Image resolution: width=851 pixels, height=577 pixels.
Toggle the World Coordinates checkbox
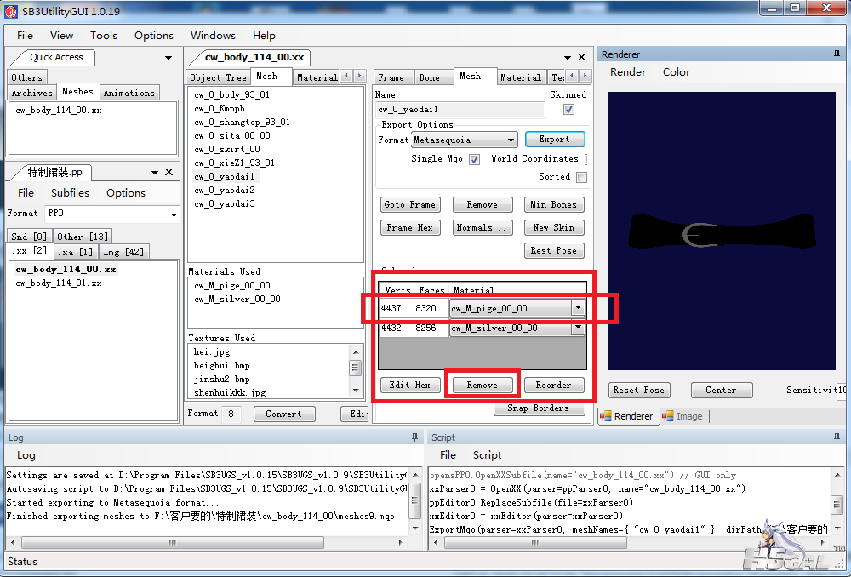[x=585, y=160]
